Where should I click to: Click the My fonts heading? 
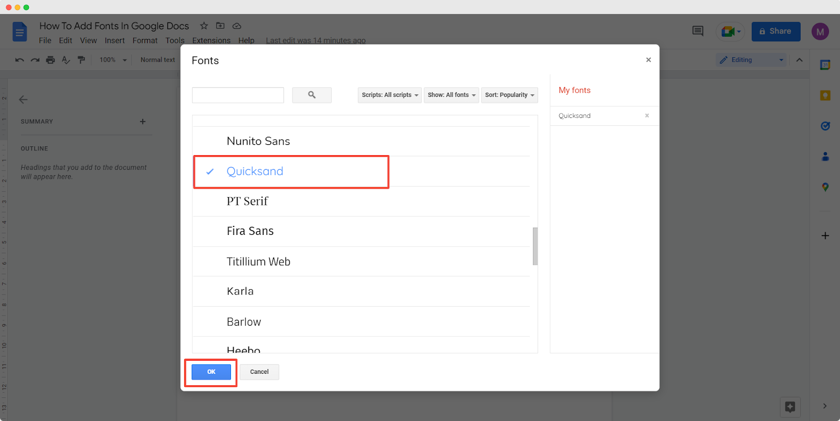574,90
